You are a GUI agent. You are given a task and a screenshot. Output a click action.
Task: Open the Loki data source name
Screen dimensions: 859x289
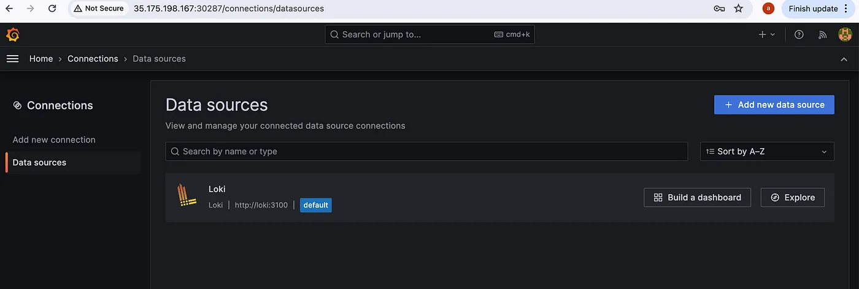[x=217, y=189]
